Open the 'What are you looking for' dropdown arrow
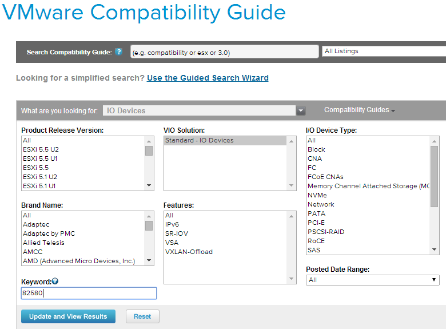Image resolution: width=446 pixels, height=329 pixels. point(301,111)
